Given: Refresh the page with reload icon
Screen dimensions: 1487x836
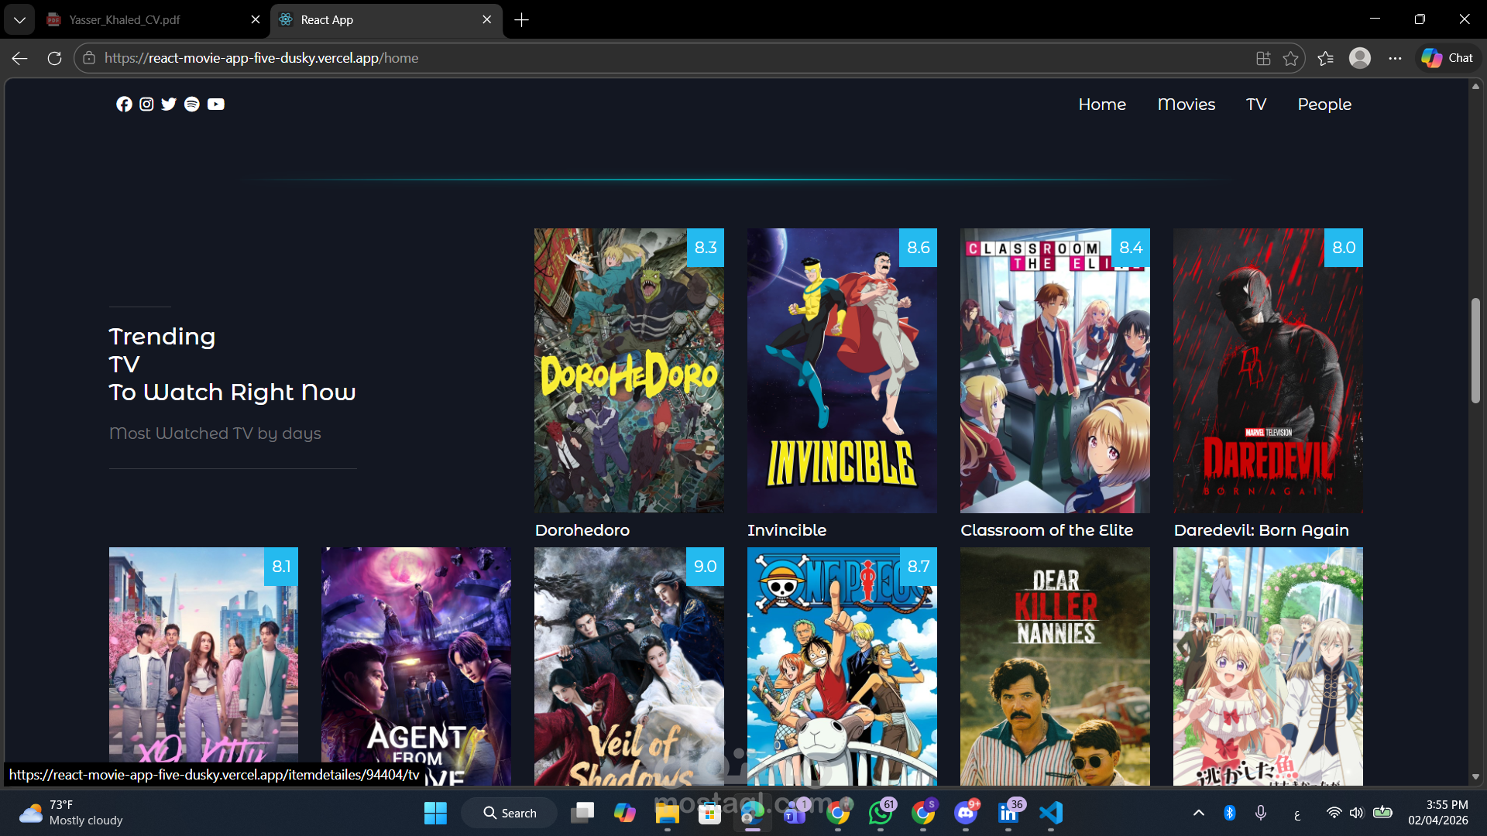Looking at the screenshot, I should click(54, 58).
